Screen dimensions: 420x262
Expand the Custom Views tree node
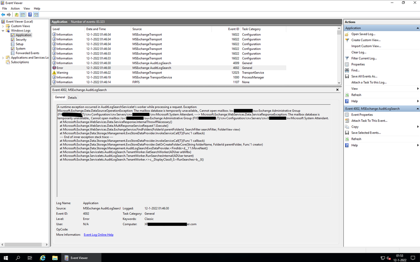[x=3, y=26]
